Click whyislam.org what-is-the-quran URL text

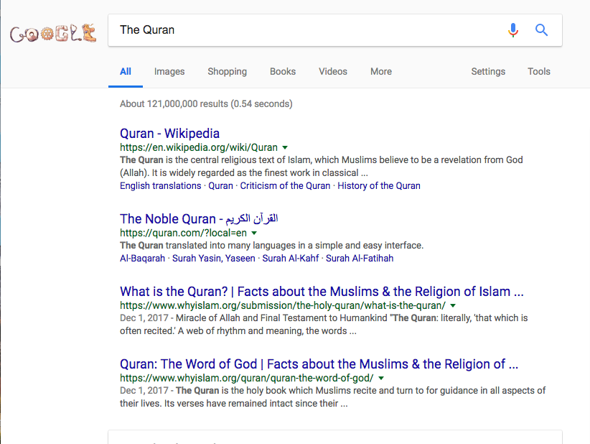tap(283, 305)
